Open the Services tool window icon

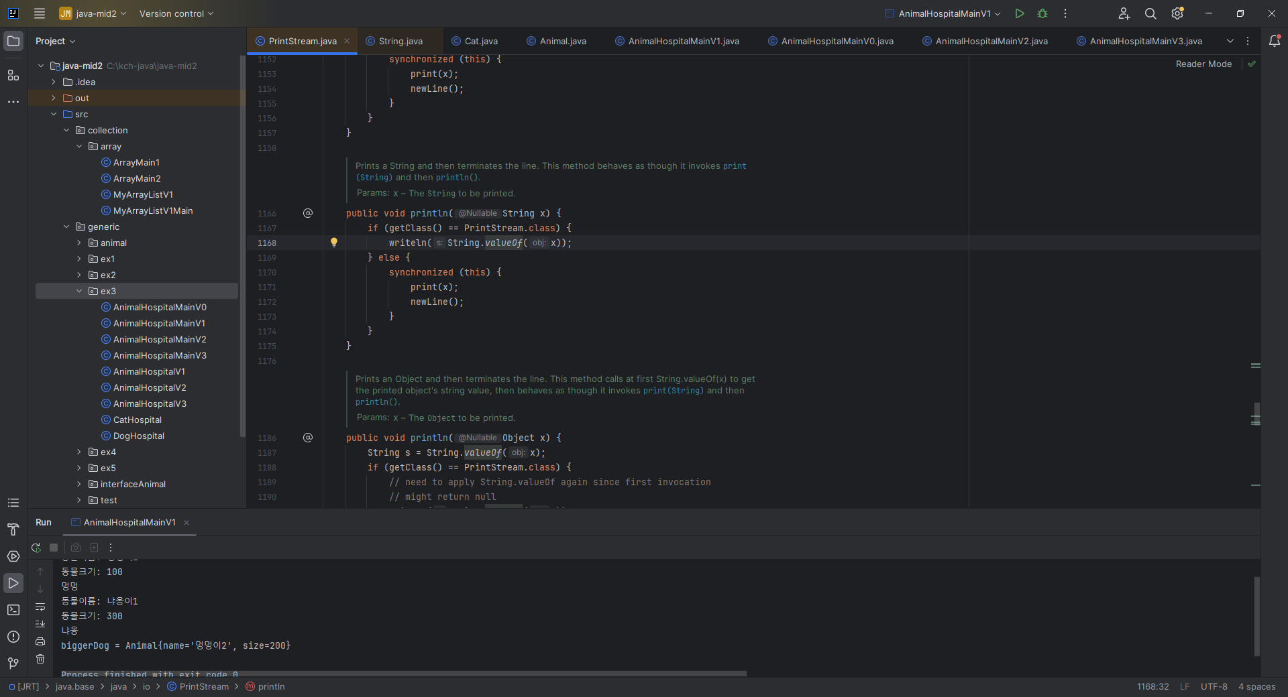tap(13, 556)
